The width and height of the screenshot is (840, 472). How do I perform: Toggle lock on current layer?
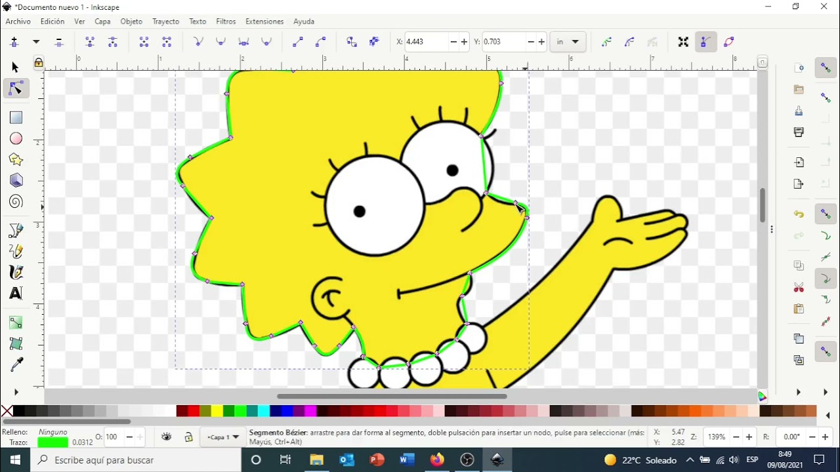(x=188, y=437)
